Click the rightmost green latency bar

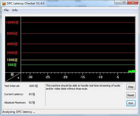click(x=133, y=71)
